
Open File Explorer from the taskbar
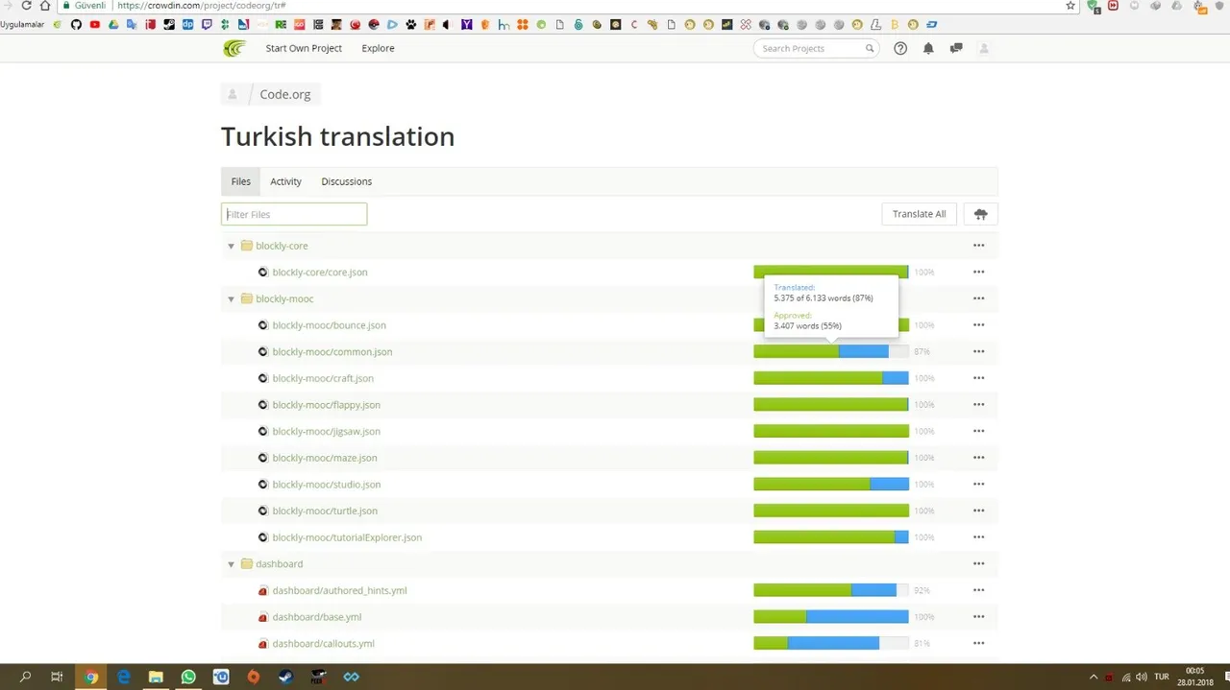(156, 677)
